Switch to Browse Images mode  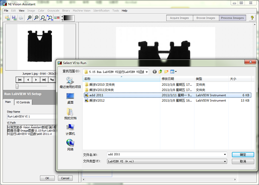click(206, 18)
